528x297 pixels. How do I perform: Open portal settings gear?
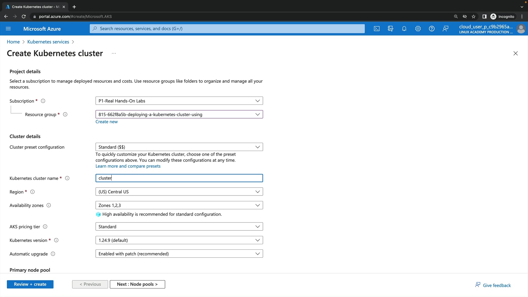418,29
